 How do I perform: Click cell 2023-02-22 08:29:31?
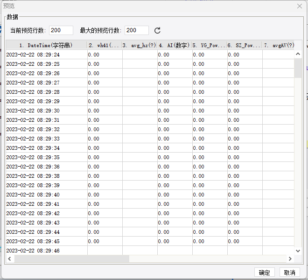coord(47,120)
